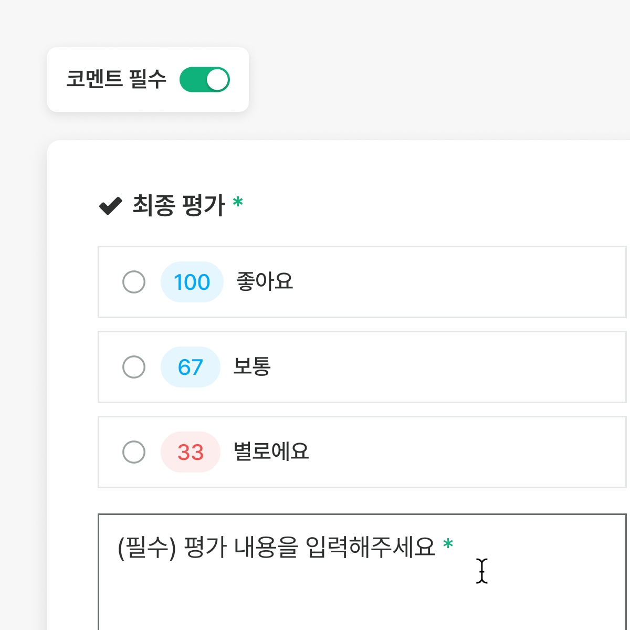Click the 평가 내용을 입력해주세요 placeholder text
Screen dimensions: 630x630
277,548
